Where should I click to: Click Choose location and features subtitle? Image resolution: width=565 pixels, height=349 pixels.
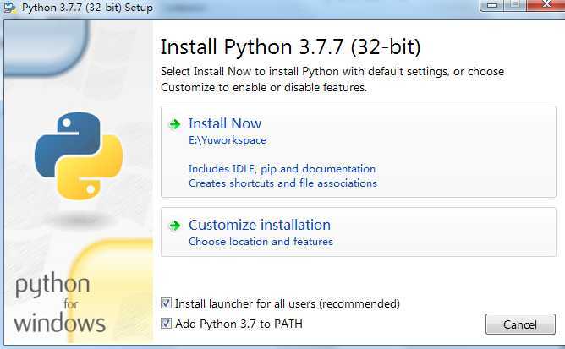coord(261,242)
